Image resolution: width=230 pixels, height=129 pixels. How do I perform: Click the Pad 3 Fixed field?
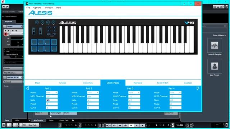(134, 104)
